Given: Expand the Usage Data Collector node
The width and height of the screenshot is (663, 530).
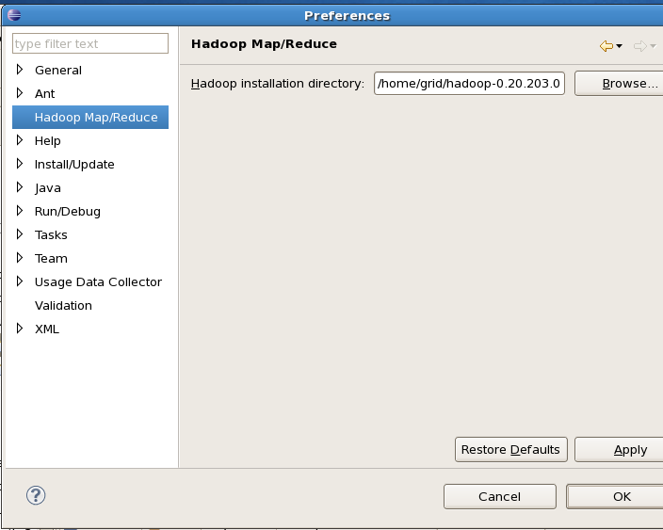Looking at the screenshot, I should [20, 281].
